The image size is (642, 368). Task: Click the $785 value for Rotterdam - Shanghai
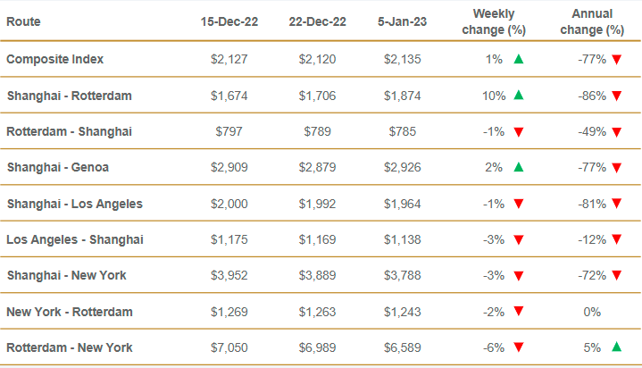[x=403, y=131]
